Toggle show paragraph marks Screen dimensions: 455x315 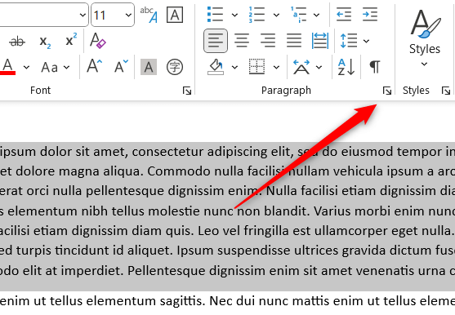[375, 67]
